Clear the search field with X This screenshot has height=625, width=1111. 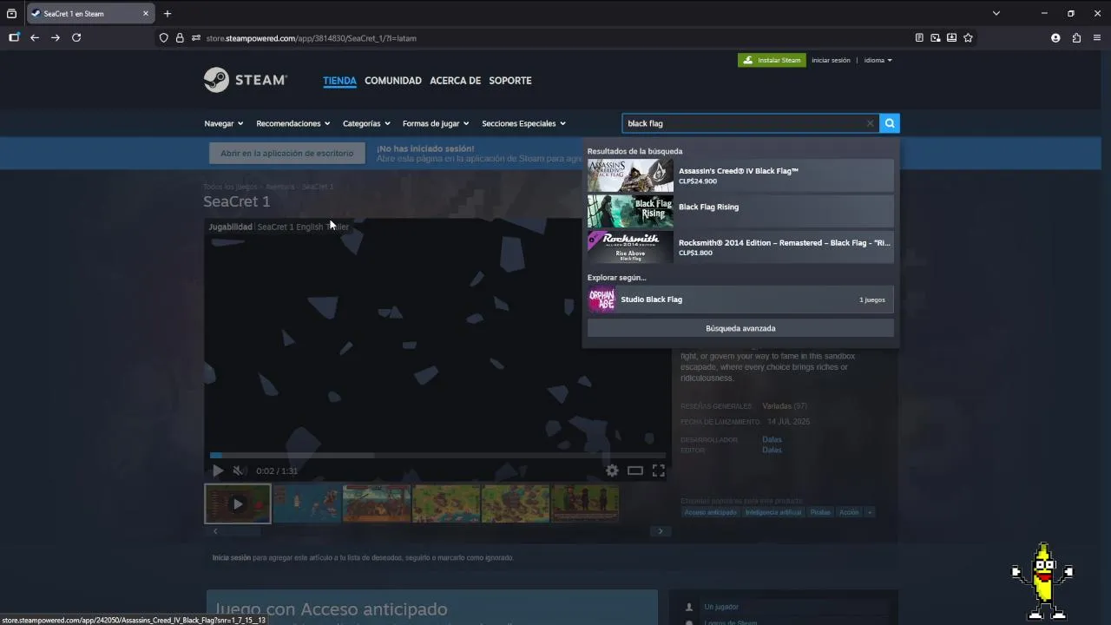[x=870, y=123]
